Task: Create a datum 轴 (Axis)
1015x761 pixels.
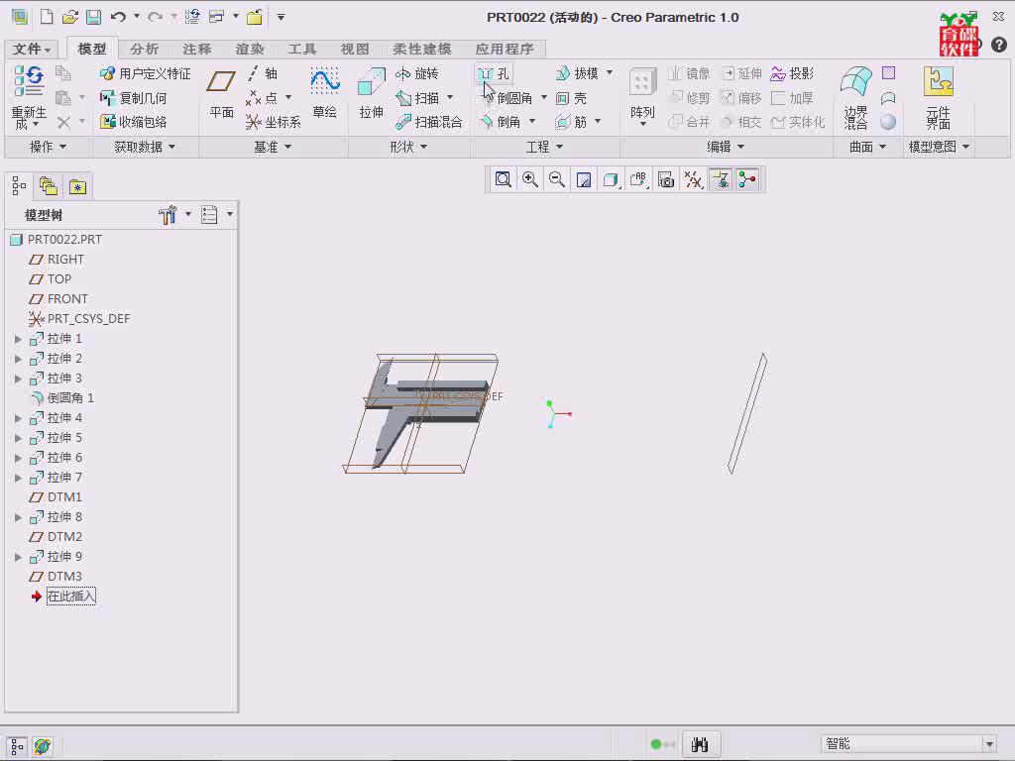Action: pyautogui.click(x=262, y=73)
